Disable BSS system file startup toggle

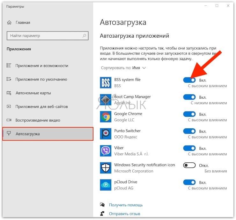189,80
